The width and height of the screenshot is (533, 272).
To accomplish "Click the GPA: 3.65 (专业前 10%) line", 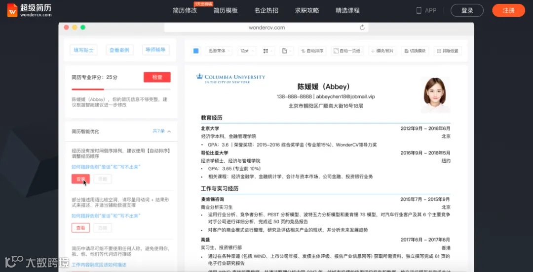I will [234, 168].
